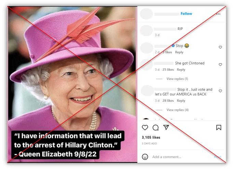233x169 pixels.
Task: Open the post author's profile avatar
Action: [x=146, y=14]
